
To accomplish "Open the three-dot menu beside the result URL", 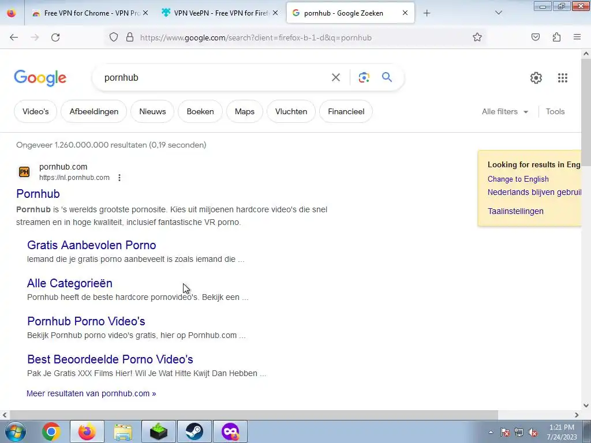I will pyautogui.click(x=119, y=178).
